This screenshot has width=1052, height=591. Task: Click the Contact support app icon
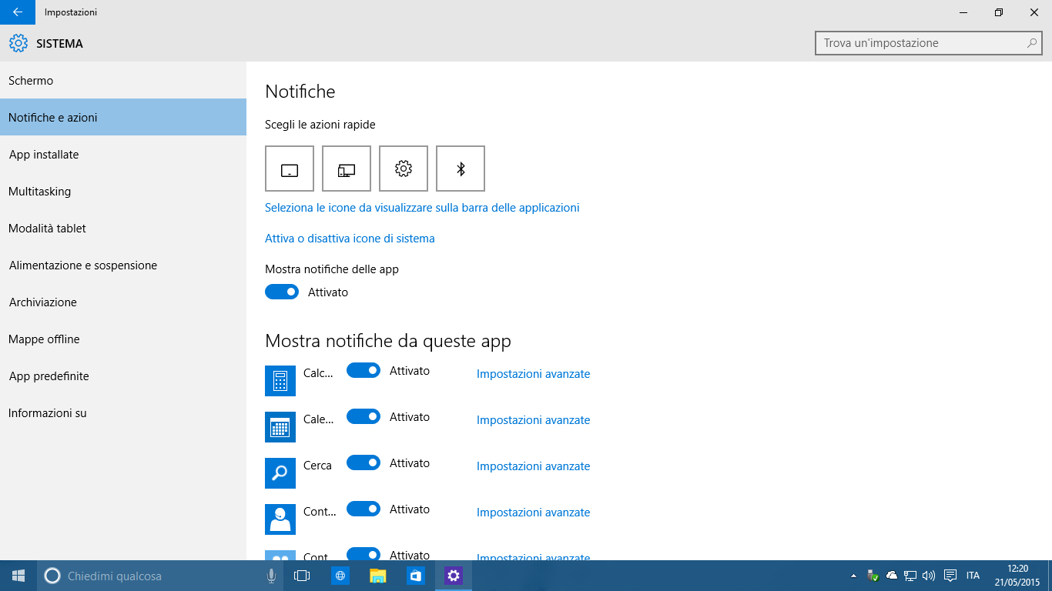[280, 519]
